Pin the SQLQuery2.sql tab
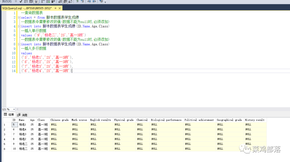This screenshot has width=290, height=162. (55, 8)
